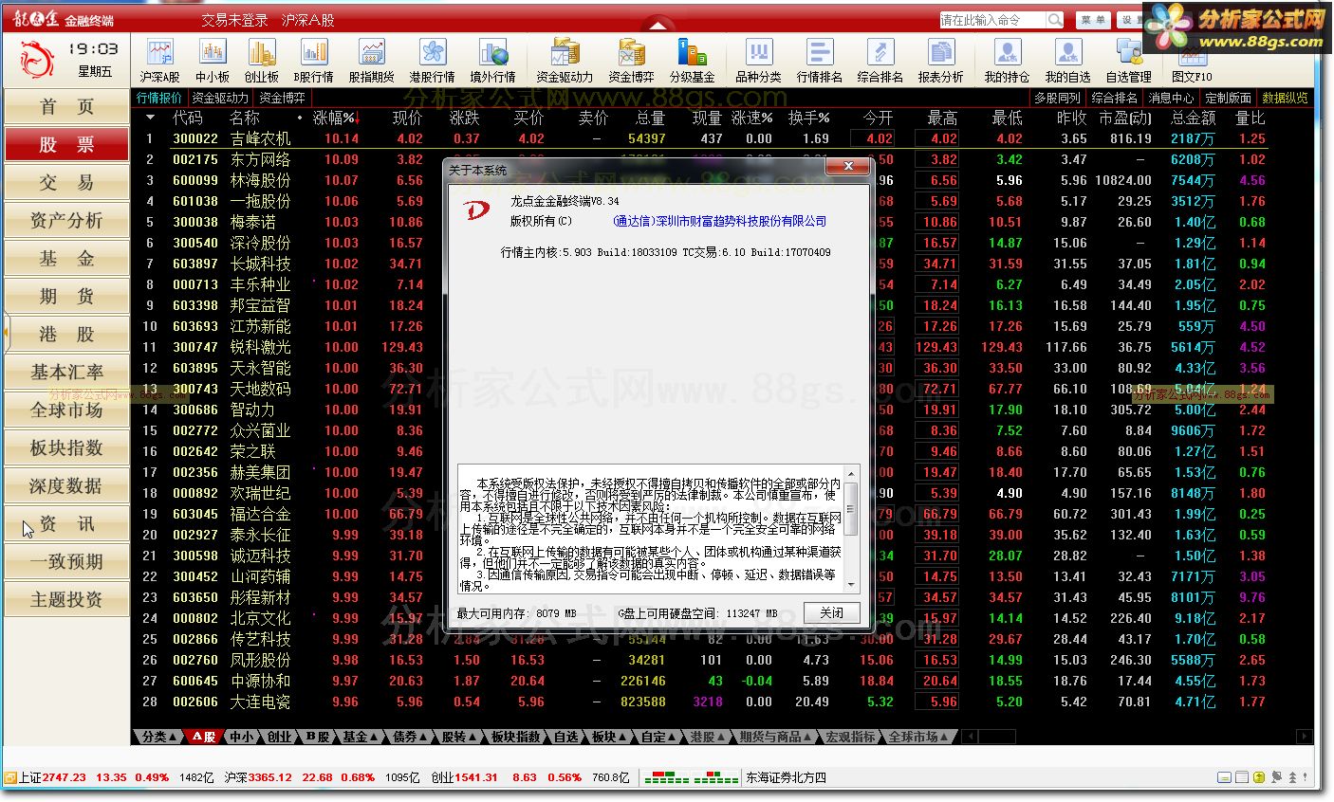The height and width of the screenshot is (802, 1334).
Task: Switch to the 行情报价 tab
Action: click(x=159, y=98)
